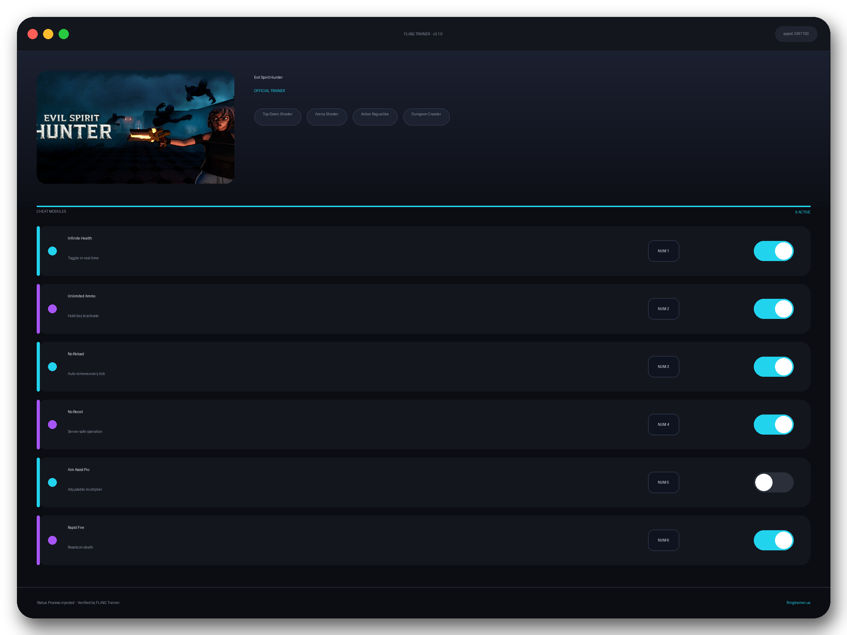Screen dimensions: 847x635
Task: Click the Infinite Health cyan status dot
Action: 53,251
